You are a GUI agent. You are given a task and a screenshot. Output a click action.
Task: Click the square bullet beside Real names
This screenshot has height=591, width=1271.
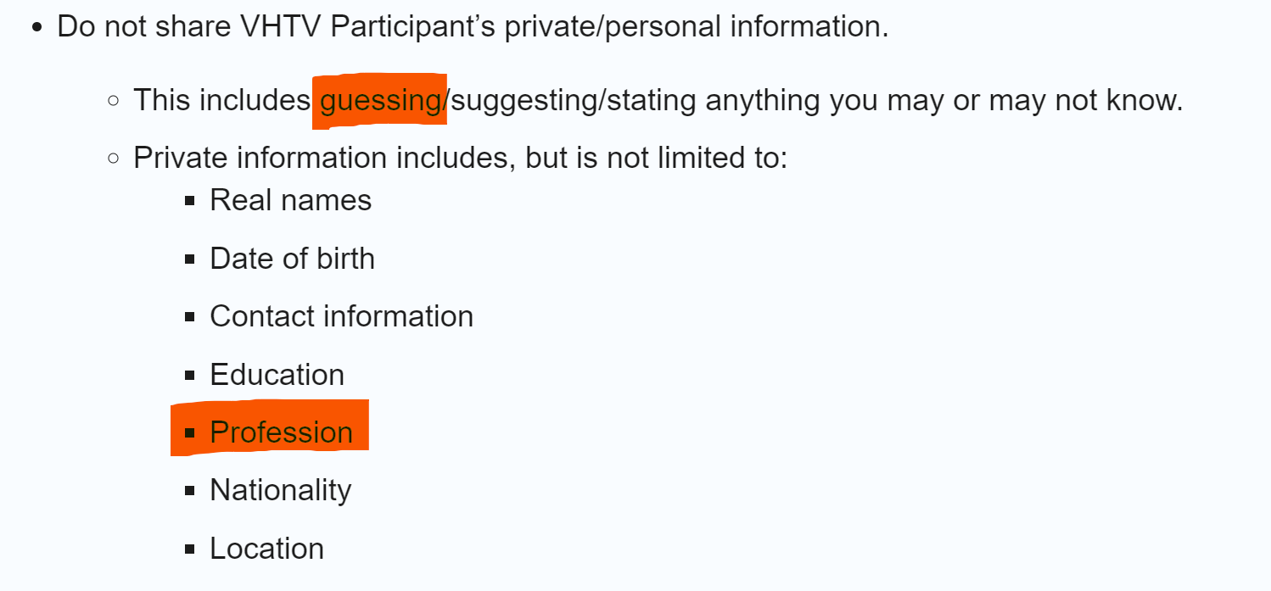click(190, 202)
